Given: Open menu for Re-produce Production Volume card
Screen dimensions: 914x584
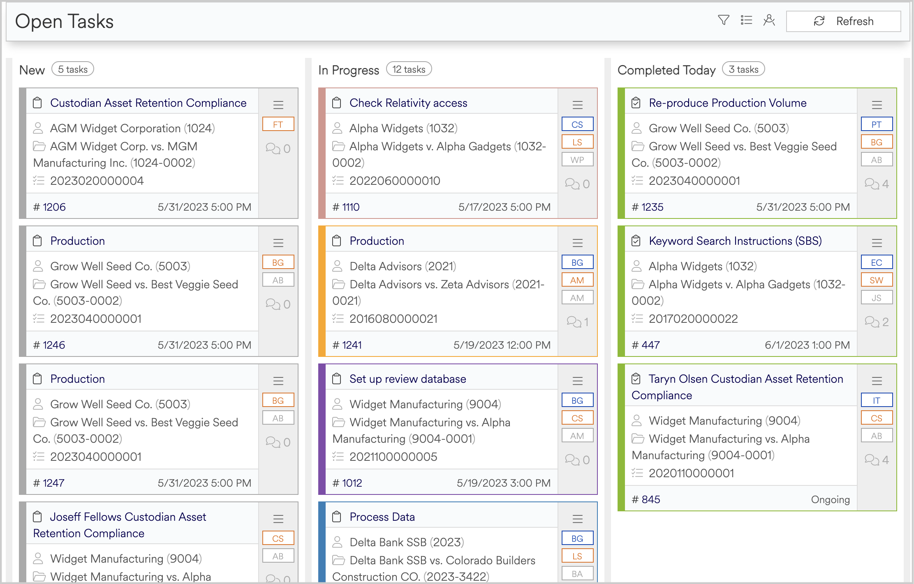Looking at the screenshot, I should click(877, 105).
